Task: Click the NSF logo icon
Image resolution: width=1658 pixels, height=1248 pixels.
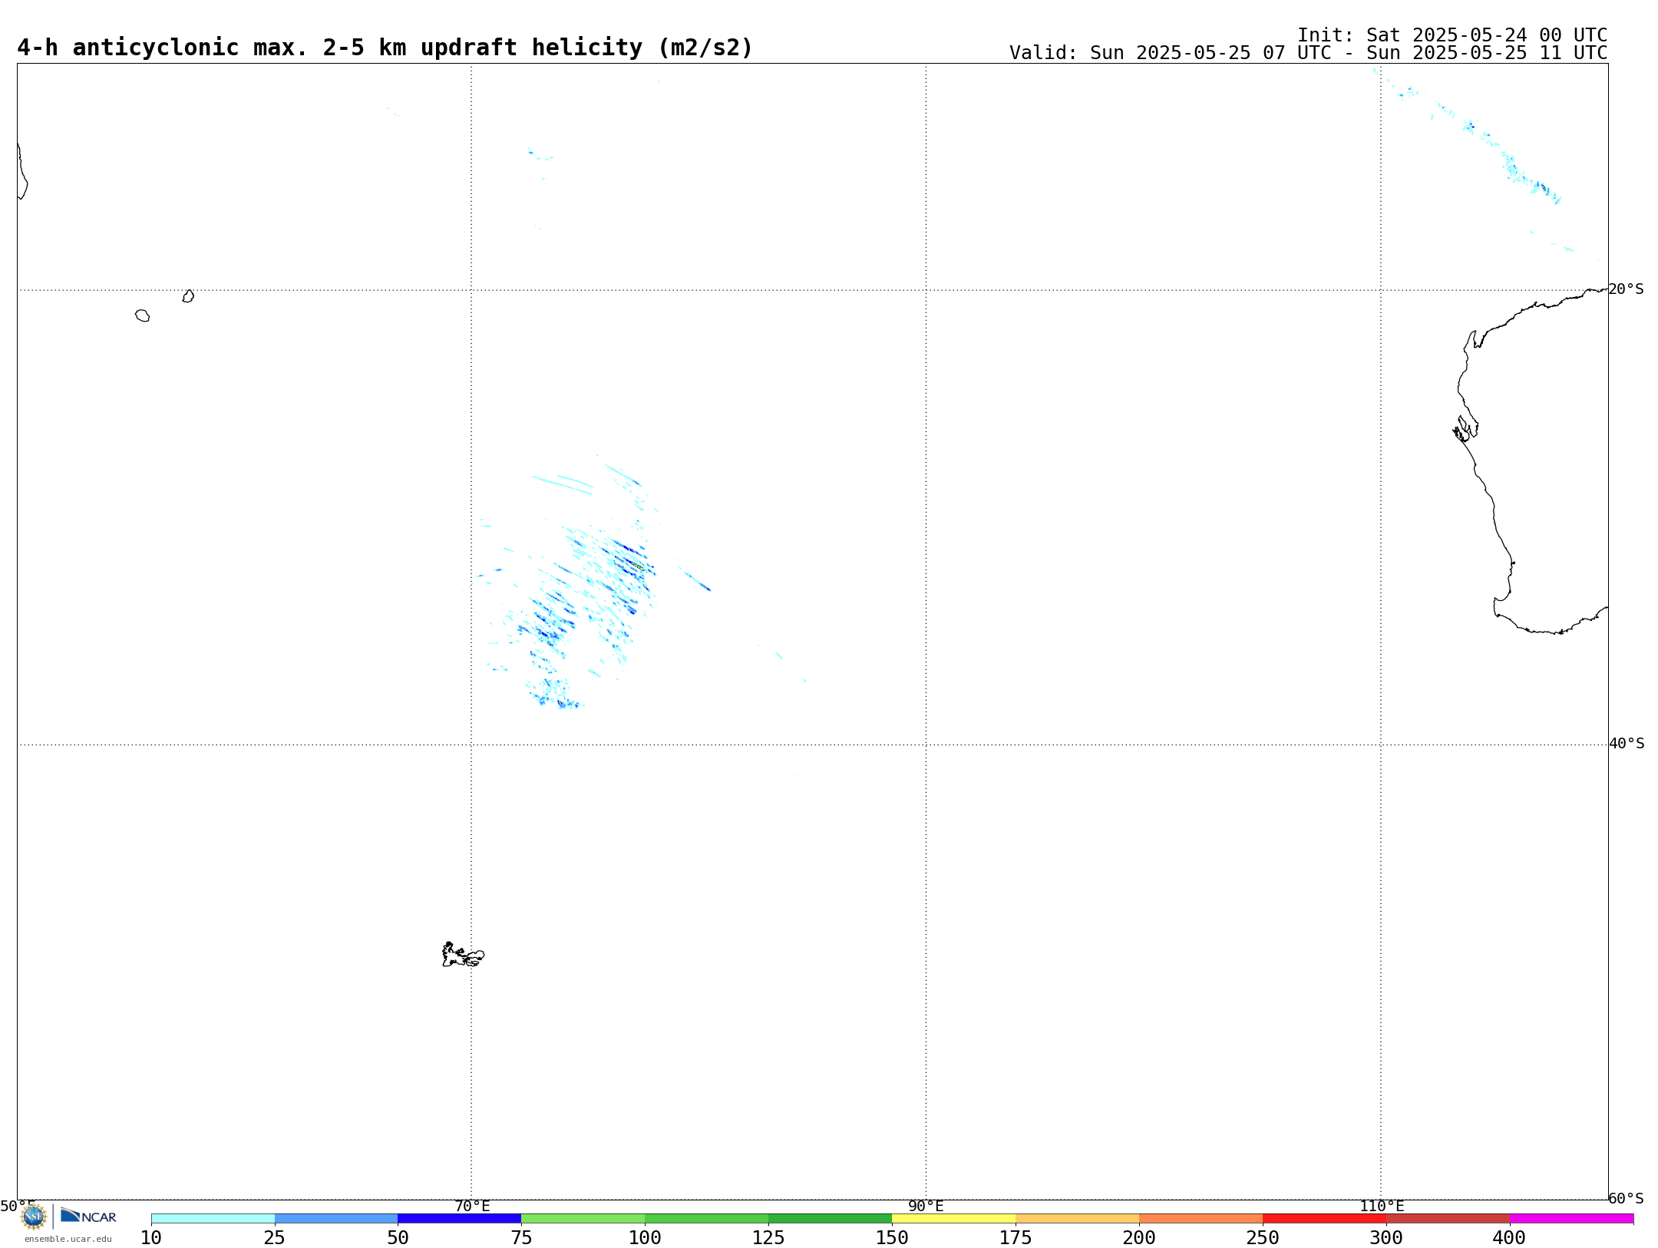Action: coord(34,1216)
